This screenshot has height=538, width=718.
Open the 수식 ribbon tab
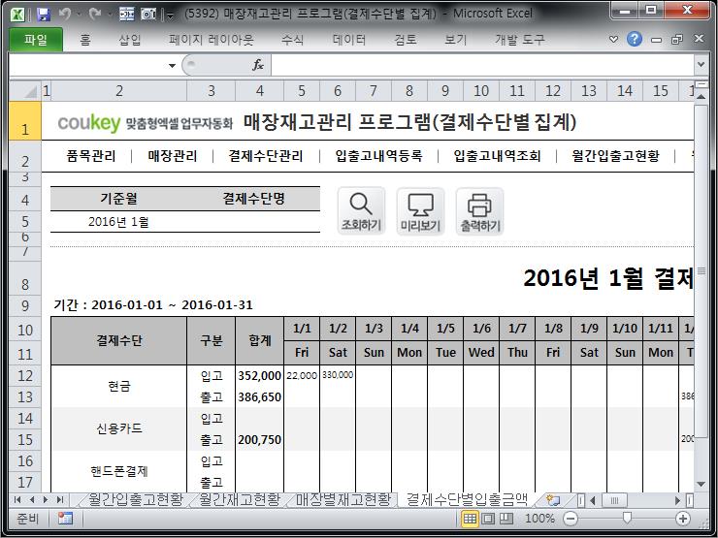(x=293, y=41)
